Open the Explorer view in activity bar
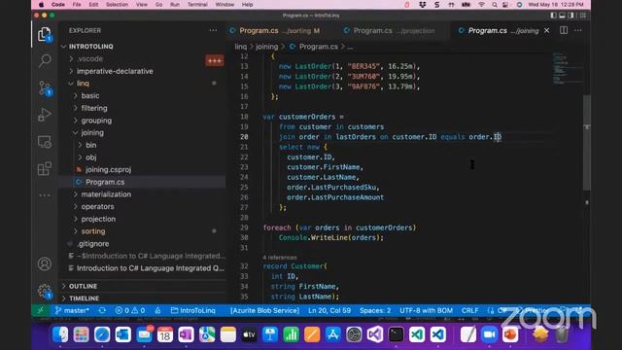Viewport: 622px width, 350px height. click(45, 35)
